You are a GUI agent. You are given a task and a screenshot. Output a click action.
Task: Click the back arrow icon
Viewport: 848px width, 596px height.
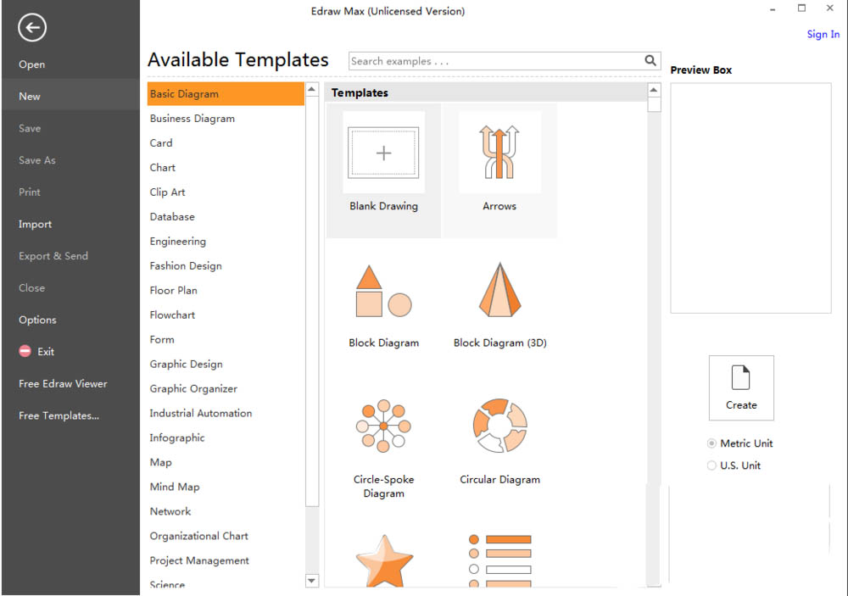[31, 28]
